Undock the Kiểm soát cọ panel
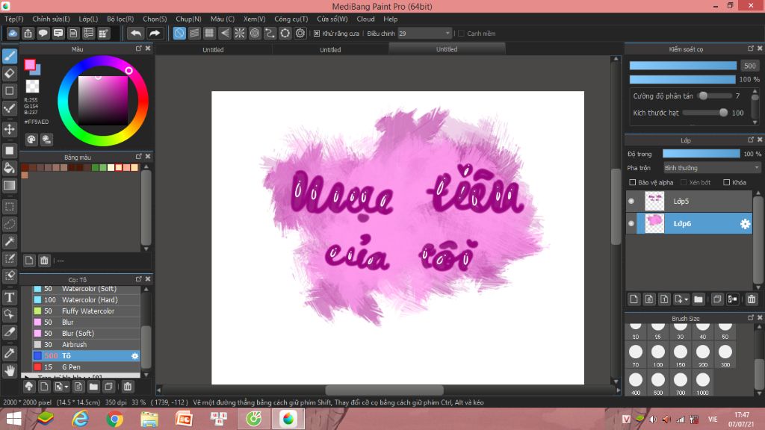Image resolution: width=765 pixels, height=430 pixels. pos(750,49)
